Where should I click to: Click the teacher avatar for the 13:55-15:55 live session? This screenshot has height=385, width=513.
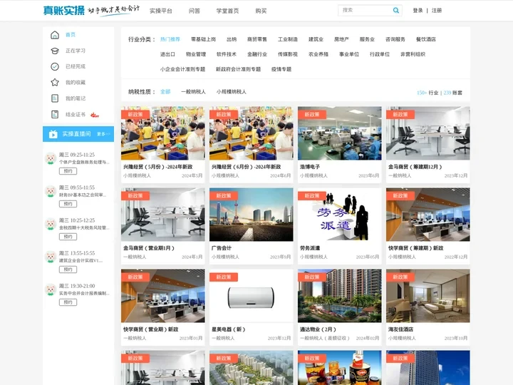(51, 257)
